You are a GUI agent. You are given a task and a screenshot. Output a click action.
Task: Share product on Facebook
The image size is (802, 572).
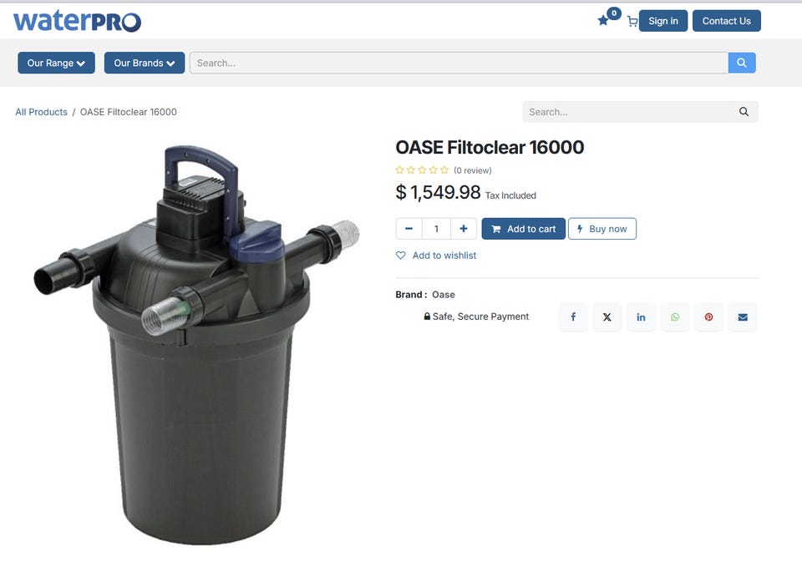tap(573, 317)
